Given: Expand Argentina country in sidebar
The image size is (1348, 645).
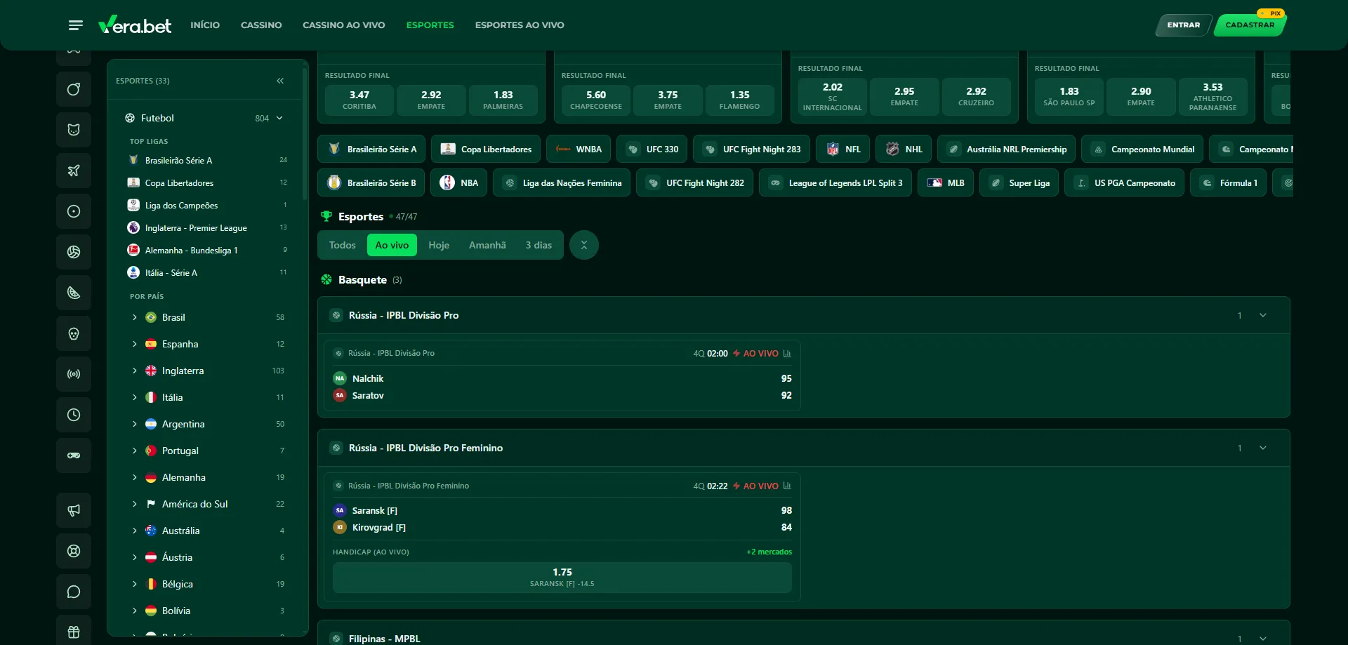Looking at the screenshot, I should point(135,424).
